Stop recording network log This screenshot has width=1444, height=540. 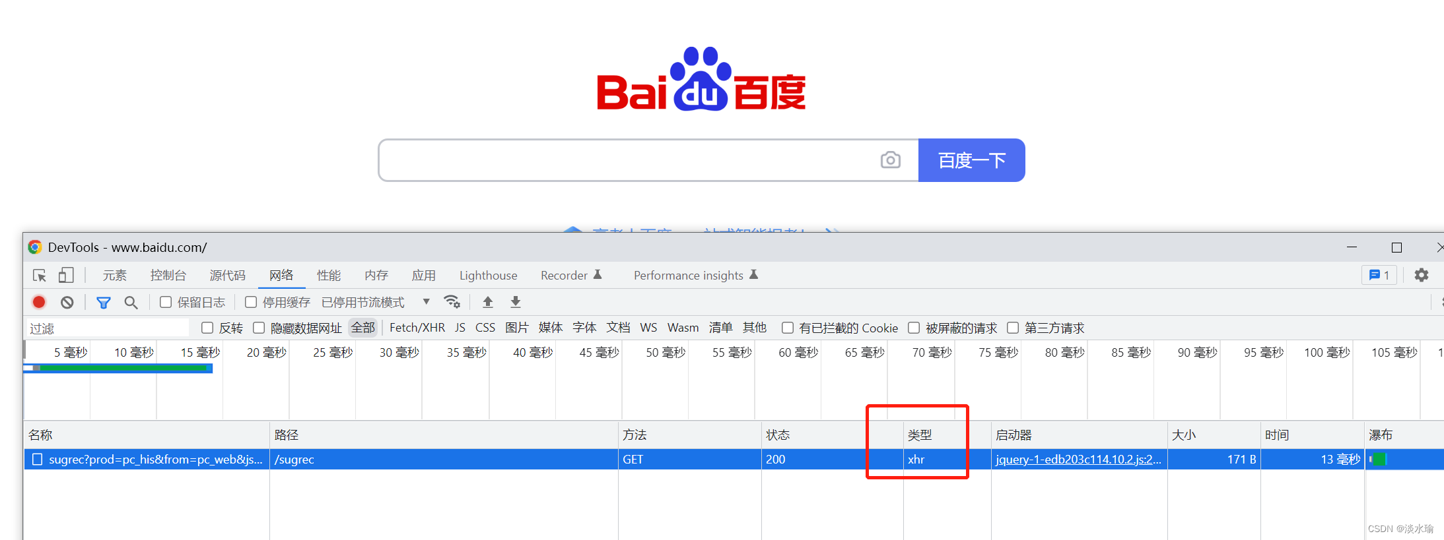click(x=39, y=302)
